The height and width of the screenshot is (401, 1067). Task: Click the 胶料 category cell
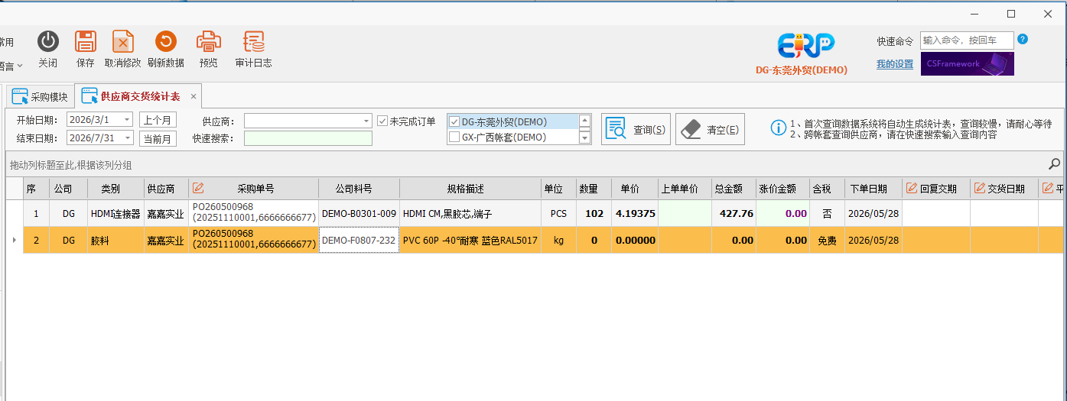(x=115, y=240)
